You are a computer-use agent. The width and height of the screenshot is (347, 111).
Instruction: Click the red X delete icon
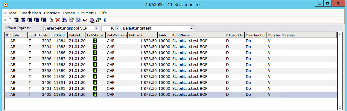[57, 20]
